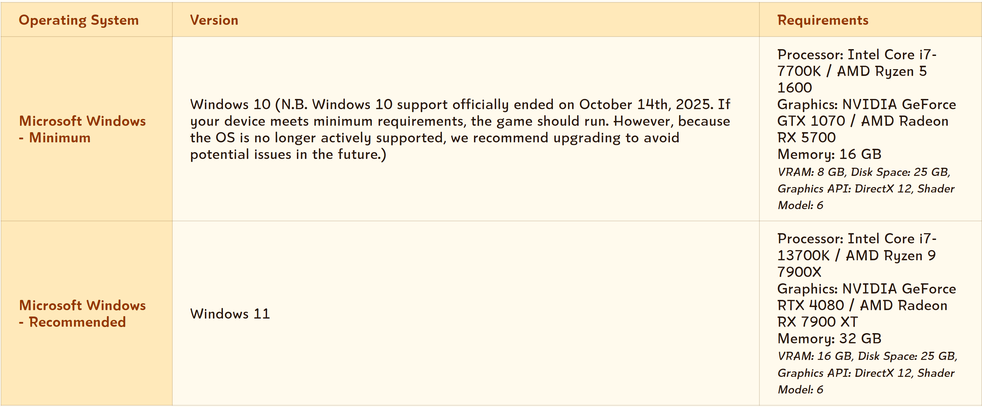
Task: Click the Memory: 32 GB line
Action: pos(829,339)
